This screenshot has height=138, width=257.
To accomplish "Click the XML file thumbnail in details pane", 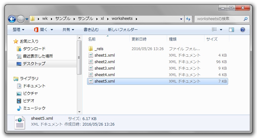I will (20, 123).
